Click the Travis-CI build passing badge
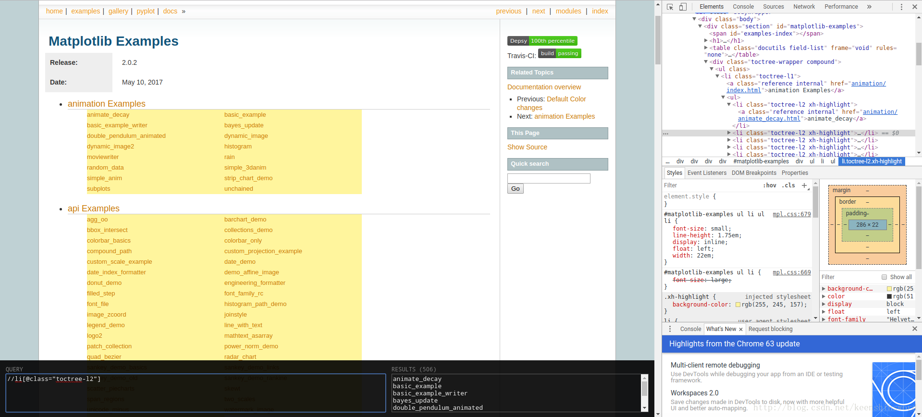 pos(560,53)
